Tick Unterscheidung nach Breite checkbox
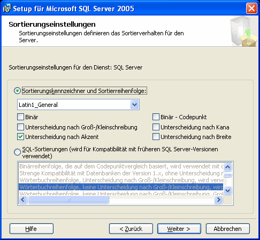This screenshot has width=260, height=240. 156,137
